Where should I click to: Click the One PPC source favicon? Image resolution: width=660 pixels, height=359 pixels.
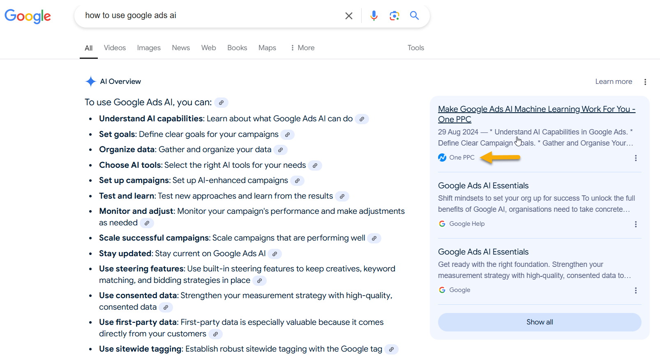[x=442, y=157]
